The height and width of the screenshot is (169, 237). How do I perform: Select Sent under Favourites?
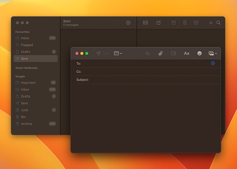(x=36, y=58)
